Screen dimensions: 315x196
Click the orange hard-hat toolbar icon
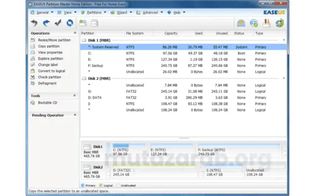[241, 23]
